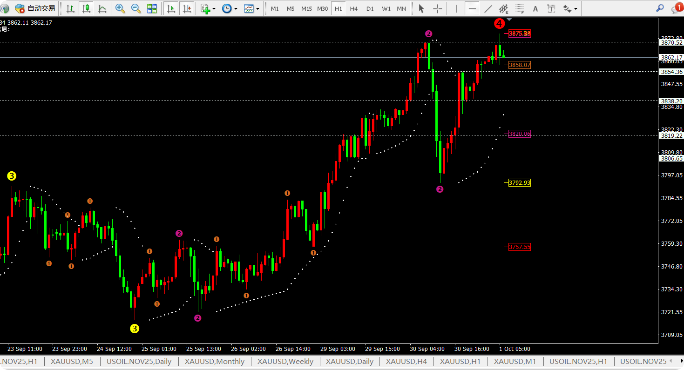This screenshot has width=684, height=370.
Task: Open the XAUUSD,M1 chart tab
Action: click(515, 362)
